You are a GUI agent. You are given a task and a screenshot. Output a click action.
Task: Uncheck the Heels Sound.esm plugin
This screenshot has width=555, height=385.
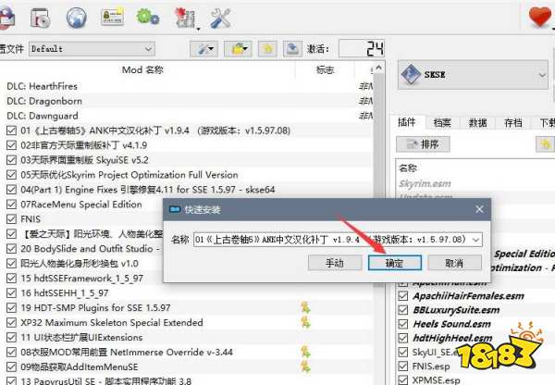pos(402,324)
